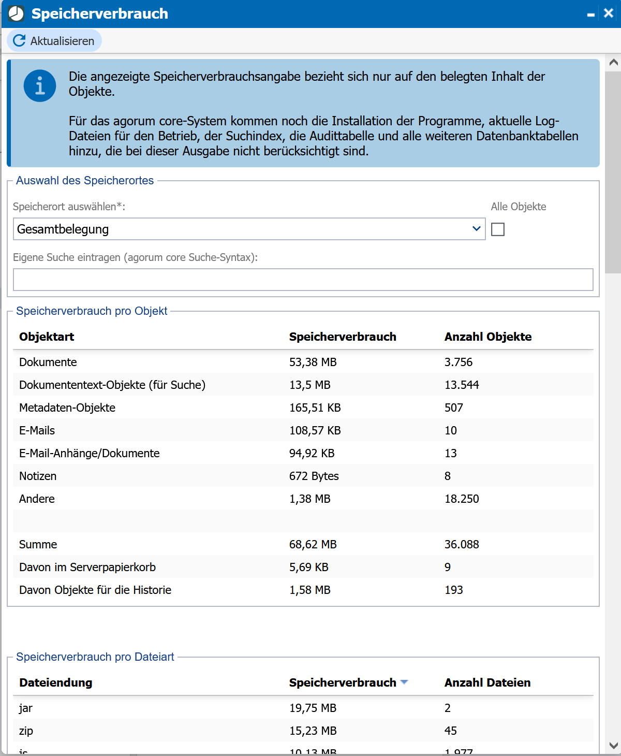
Task: Click the 13.544 object count
Action: pyautogui.click(x=462, y=385)
